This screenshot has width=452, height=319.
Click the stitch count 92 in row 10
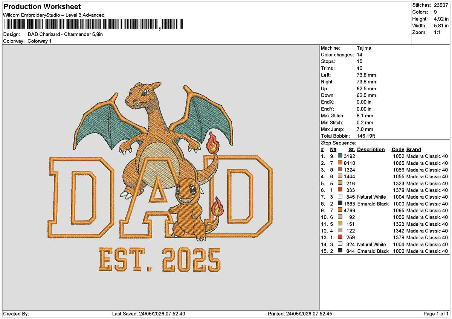pos(352,217)
